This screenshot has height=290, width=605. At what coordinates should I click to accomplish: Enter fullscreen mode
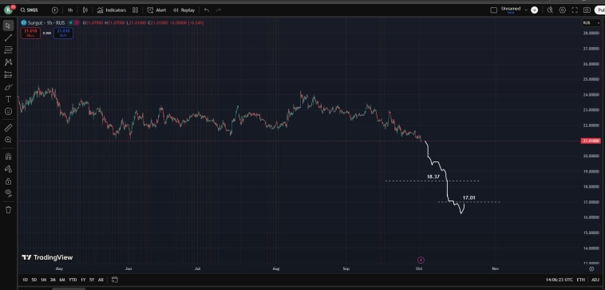[575, 10]
